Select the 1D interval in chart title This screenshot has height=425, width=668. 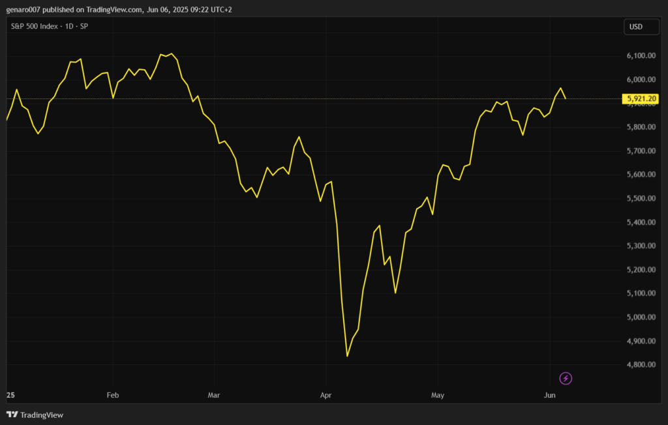pyautogui.click(x=69, y=26)
